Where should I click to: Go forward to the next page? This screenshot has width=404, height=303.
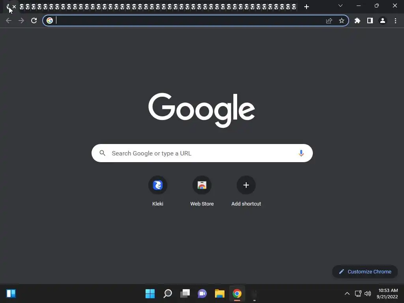(21, 21)
